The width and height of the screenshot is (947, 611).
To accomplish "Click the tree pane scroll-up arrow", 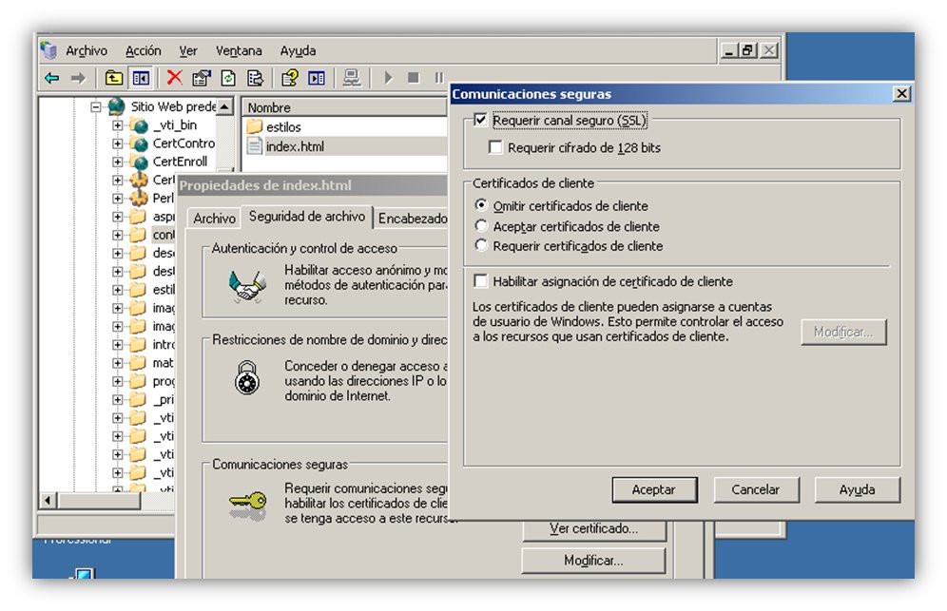I will click(224, 106).
